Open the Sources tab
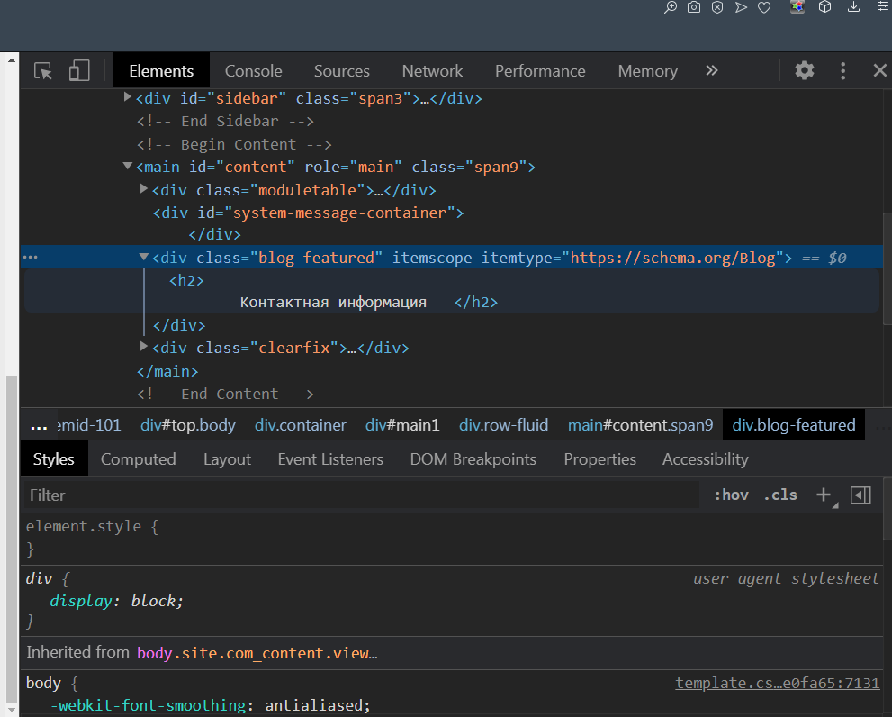 click(341, 70)
